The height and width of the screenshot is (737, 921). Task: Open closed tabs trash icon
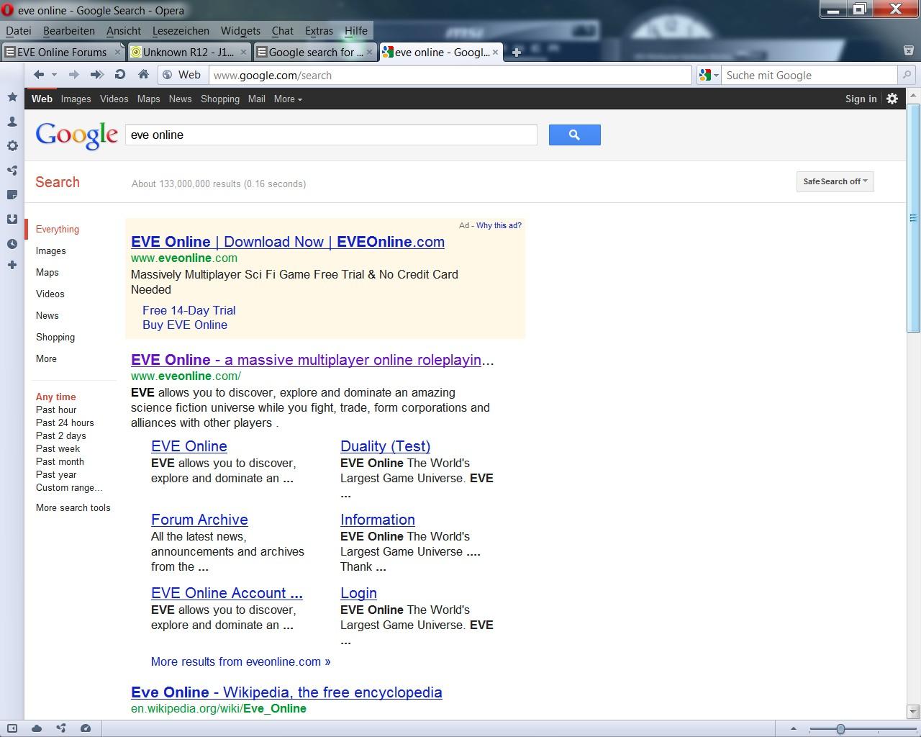tap(908, 51)
